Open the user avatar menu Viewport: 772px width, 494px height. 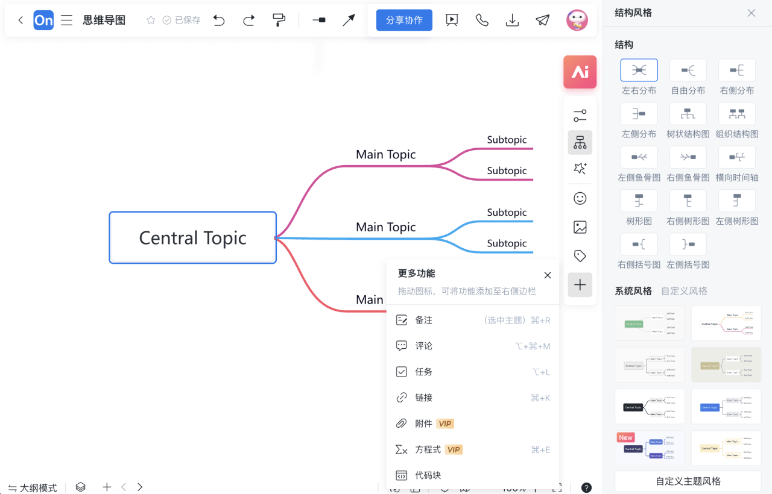point(577,20)
